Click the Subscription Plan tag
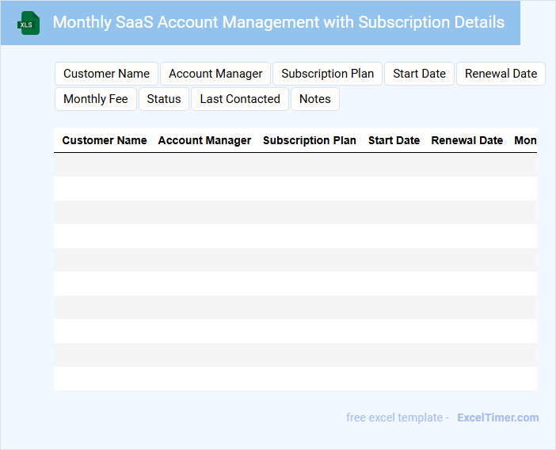 tap(327, 74)
